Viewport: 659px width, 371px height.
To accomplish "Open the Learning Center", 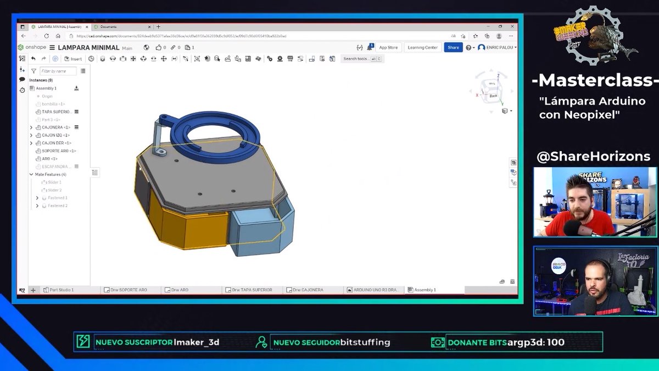I will point(423,47).
